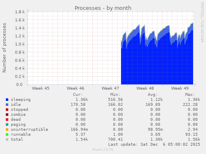The width and height of the screenshot is (206, 154).
Task: Click total maximum value 1.56k
Action: click(194, 139)
